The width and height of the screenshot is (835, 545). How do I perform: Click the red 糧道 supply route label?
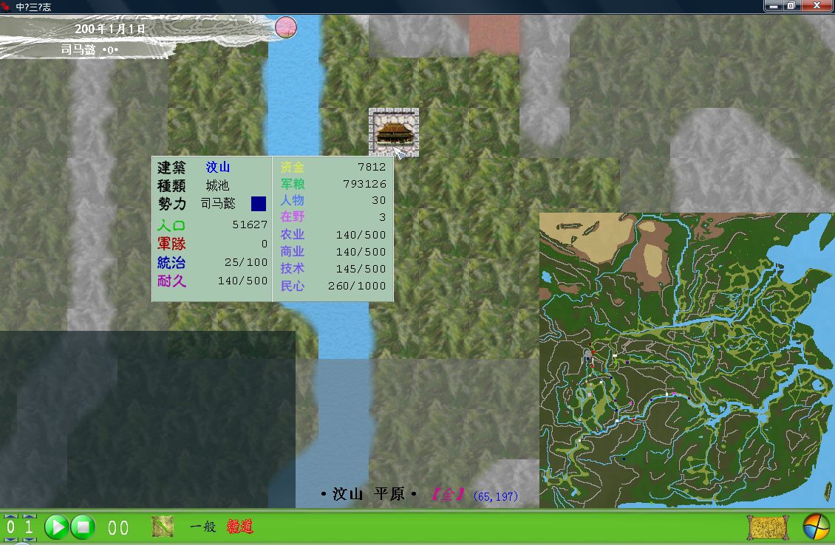239,527
